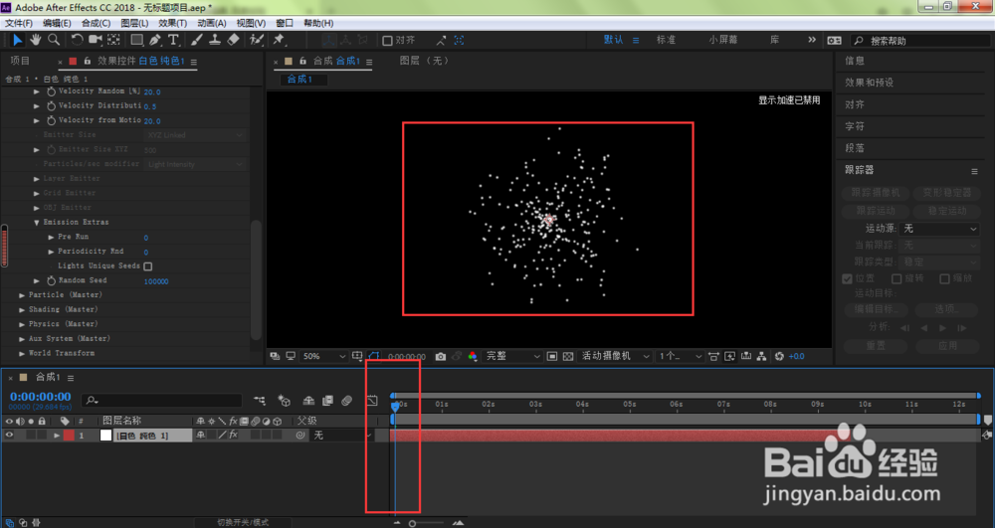995x528 pixels.
Task: Select the Eraser tool
Action: point(233,40)
